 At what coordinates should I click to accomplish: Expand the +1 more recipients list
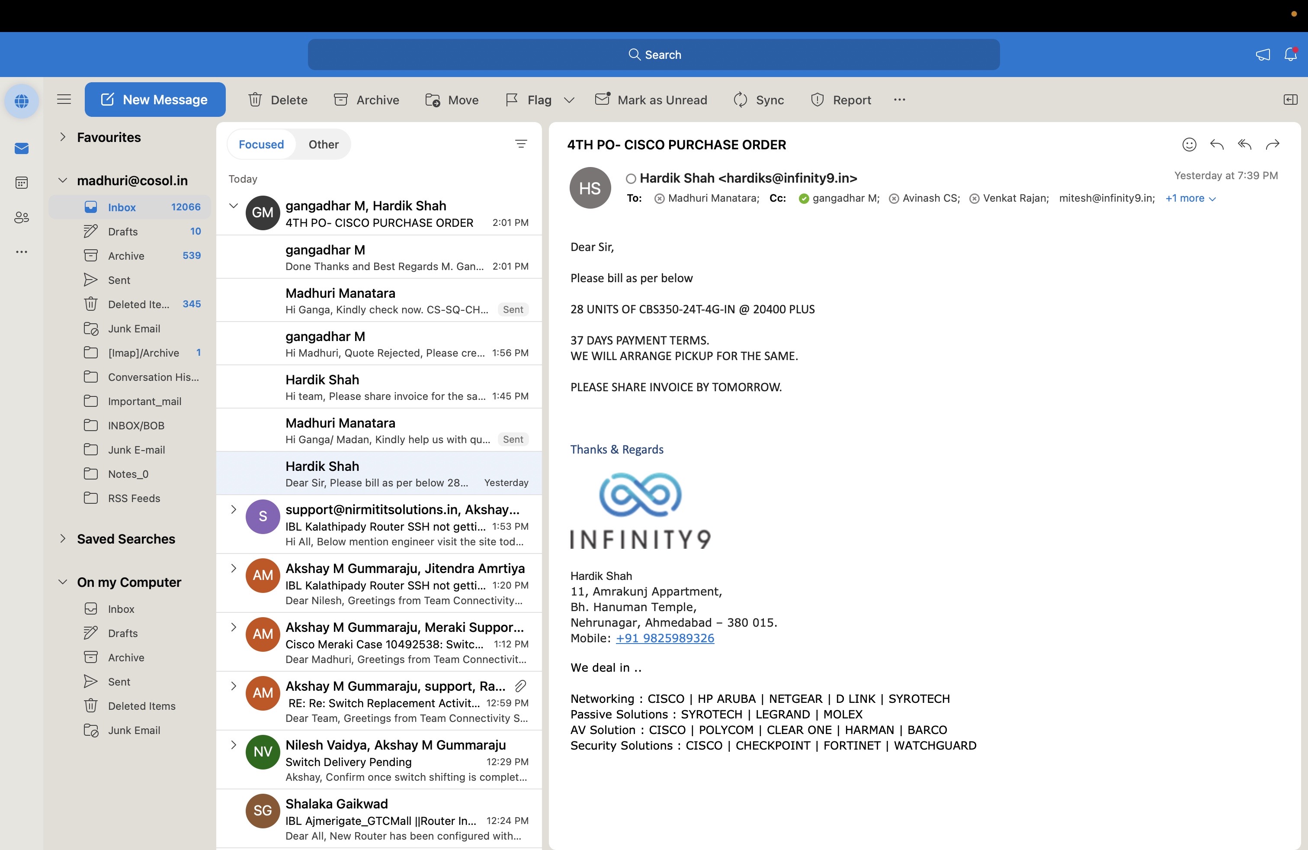pos(1190,199)
